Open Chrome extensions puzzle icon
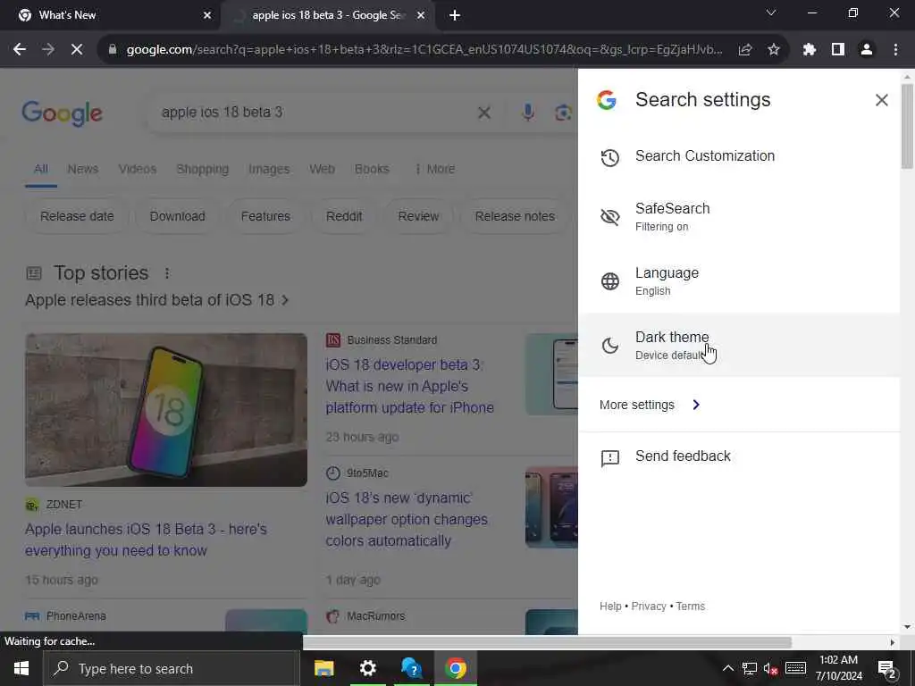 click(809, 50)
